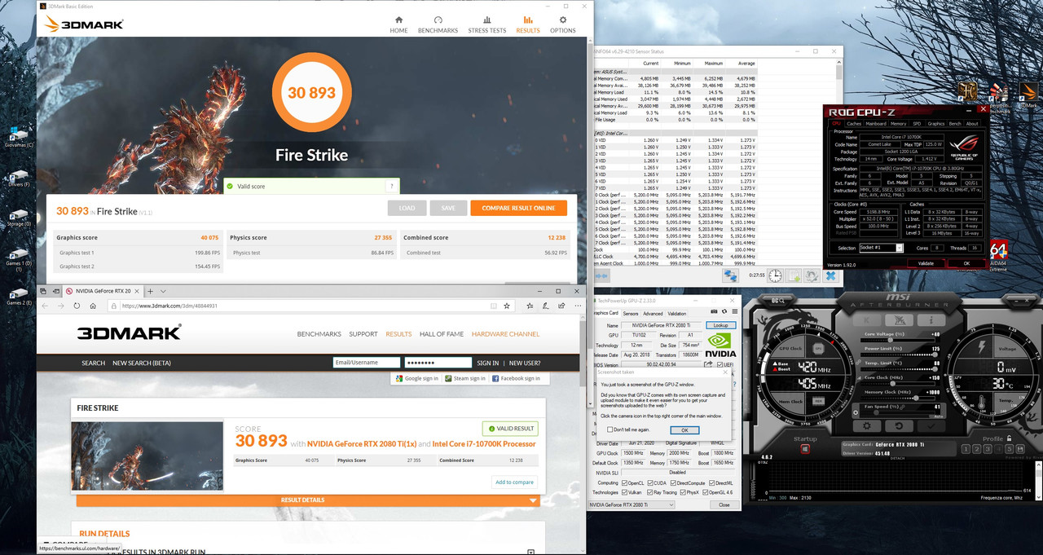Click the HWiNFO log file icon
This screenshot has height=555, width=1043.
794,275
